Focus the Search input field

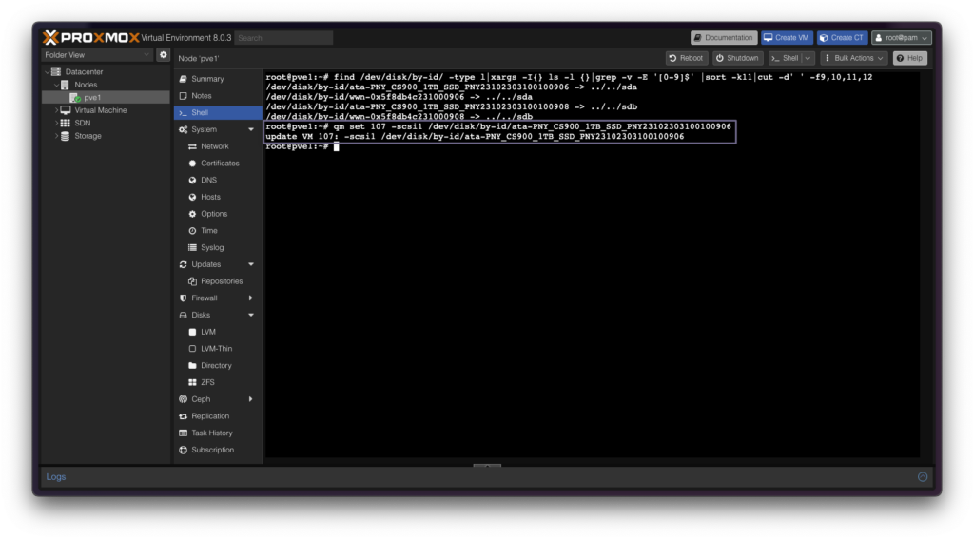click(x=283, y=38)
